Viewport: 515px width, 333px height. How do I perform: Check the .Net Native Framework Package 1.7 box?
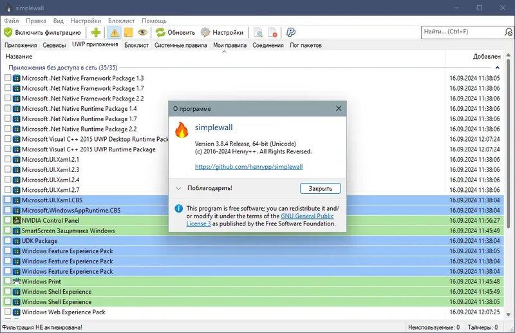(x=8, y=88)
